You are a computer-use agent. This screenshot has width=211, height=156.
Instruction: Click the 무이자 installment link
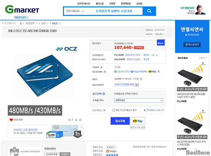[146, 55]
